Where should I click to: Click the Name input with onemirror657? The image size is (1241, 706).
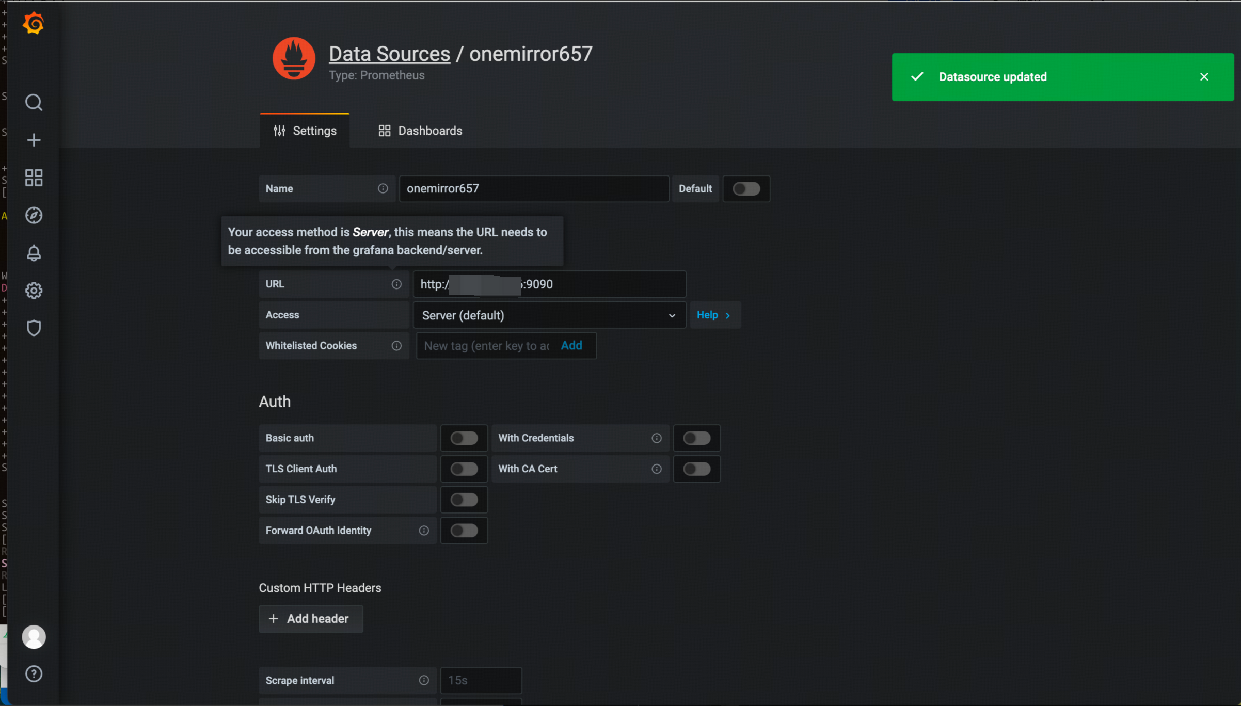(x=534, y=189)
